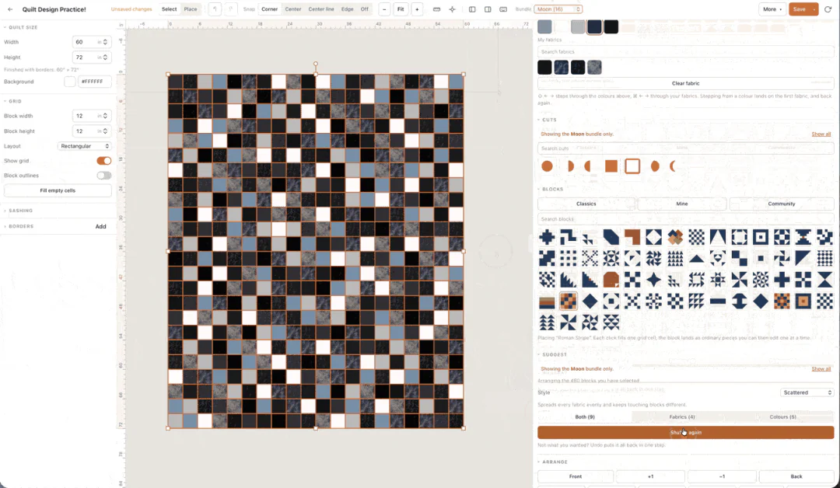The image size is (840, 488).
Task: Switch to Place mode
Action: [x=191, y=9]
